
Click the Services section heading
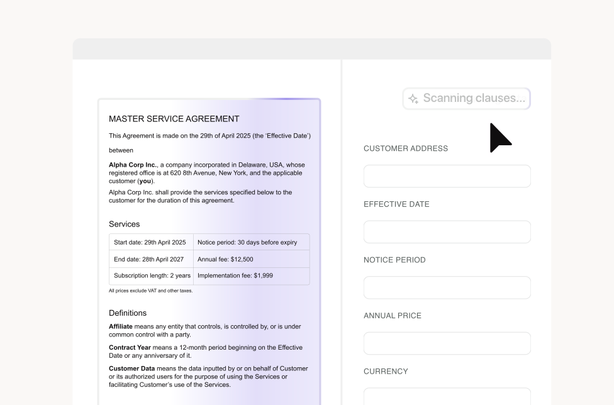(124, 225)
